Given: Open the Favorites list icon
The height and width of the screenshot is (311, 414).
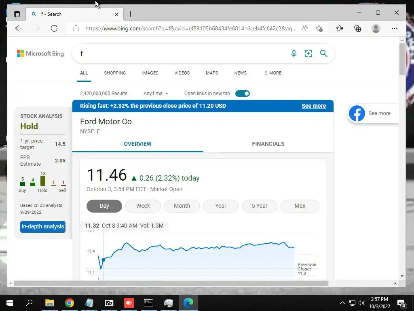Looking at the screenshot, I should tap(340, 28).
